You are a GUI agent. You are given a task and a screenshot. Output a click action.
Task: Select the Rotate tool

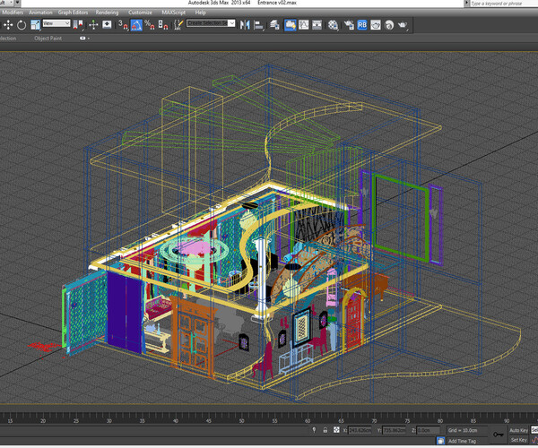[x=22, y=25]
